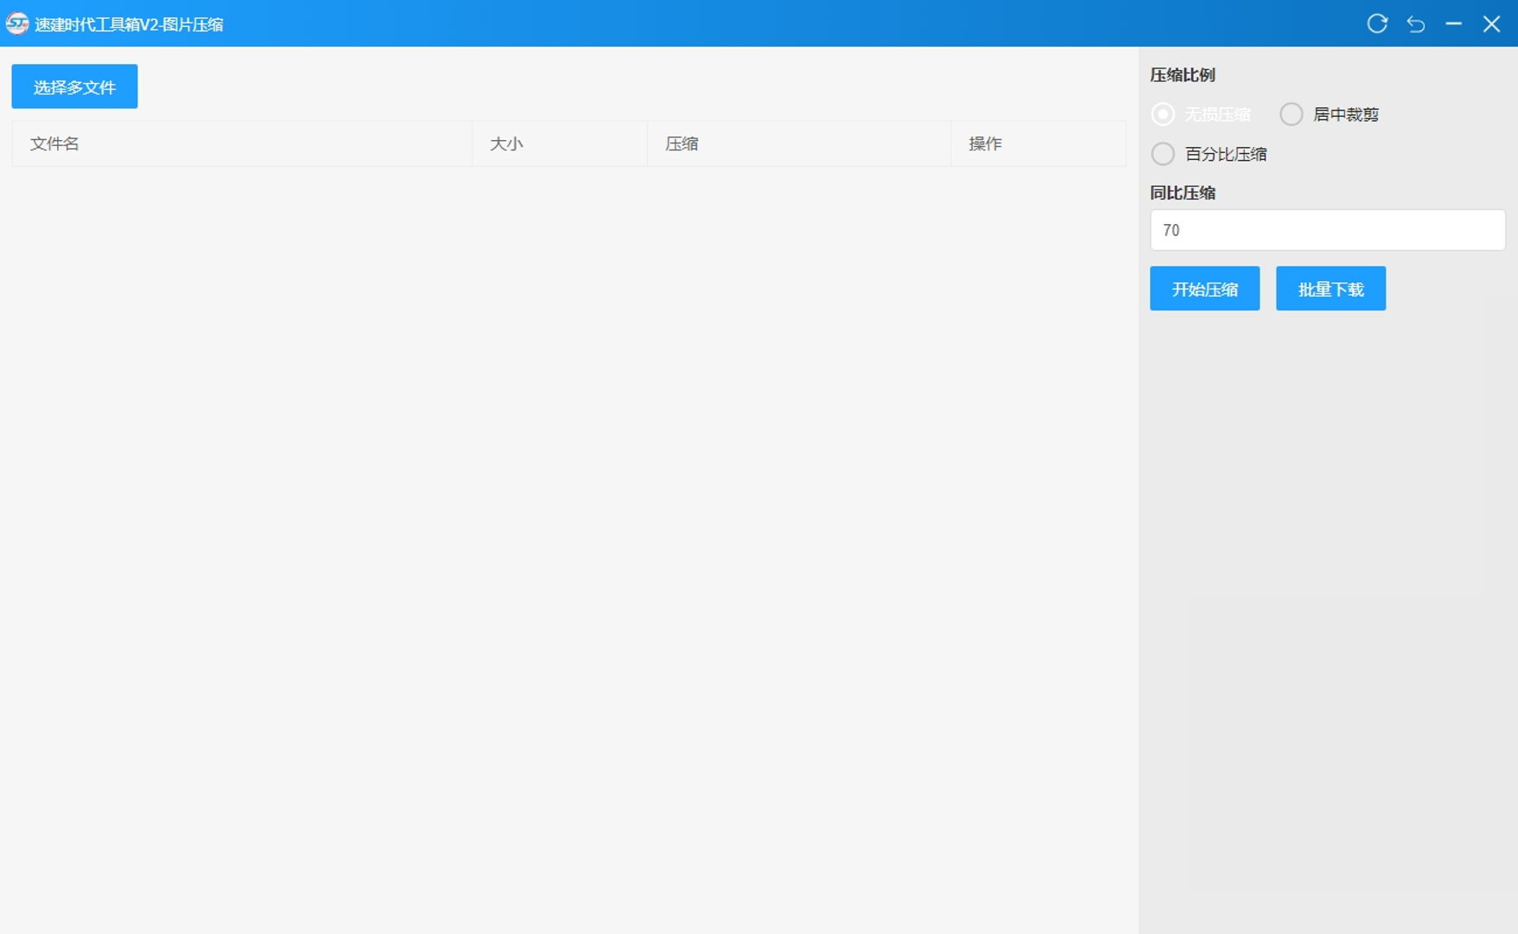Screen dimensions: 1518x934
Task: Click the 压缩比例 section label
Action: (1182, 75)
